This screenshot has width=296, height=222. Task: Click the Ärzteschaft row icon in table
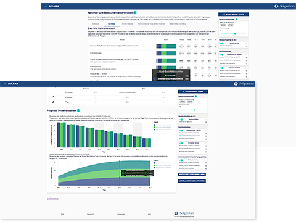53,97
